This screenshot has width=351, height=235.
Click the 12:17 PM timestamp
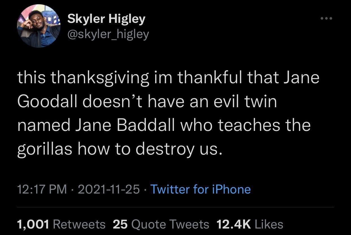click(x=42, y=189)
